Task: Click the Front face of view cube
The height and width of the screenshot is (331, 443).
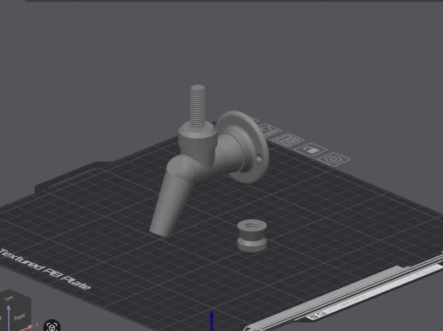Action: (20, 317)
